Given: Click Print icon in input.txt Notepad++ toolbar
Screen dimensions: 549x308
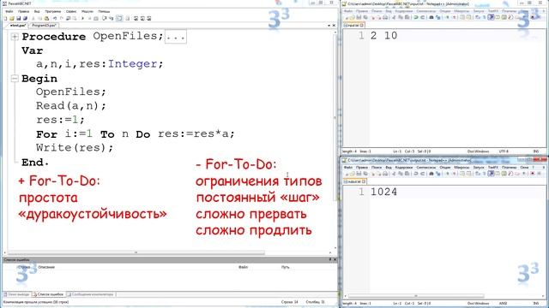Looking at the screenshot, I should point(385,17).
